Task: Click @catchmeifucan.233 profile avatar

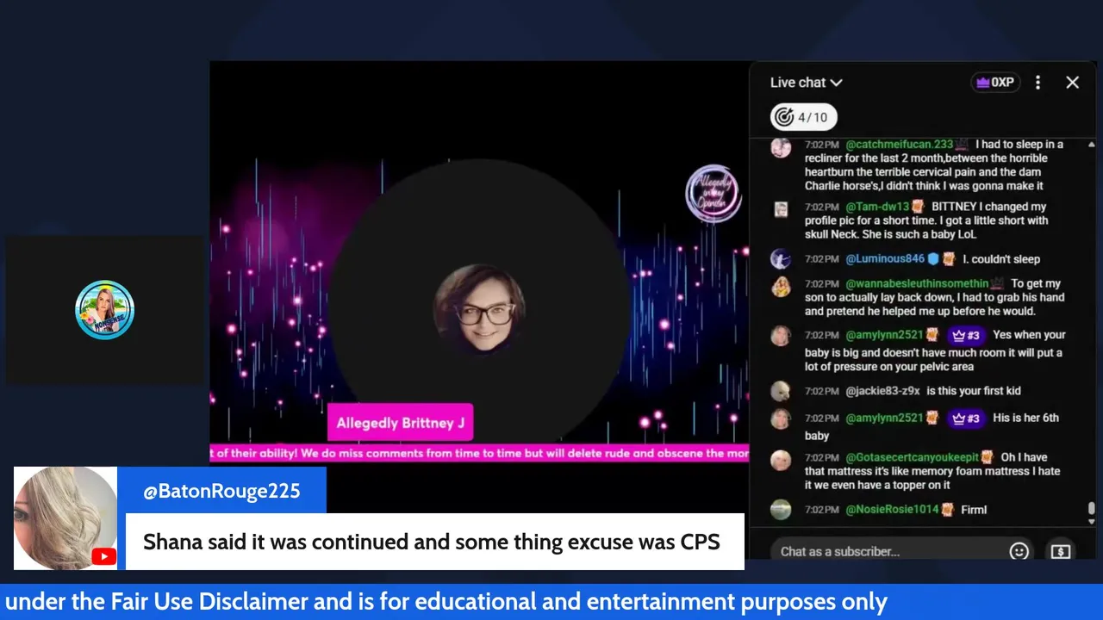Action: coord(781,147)
